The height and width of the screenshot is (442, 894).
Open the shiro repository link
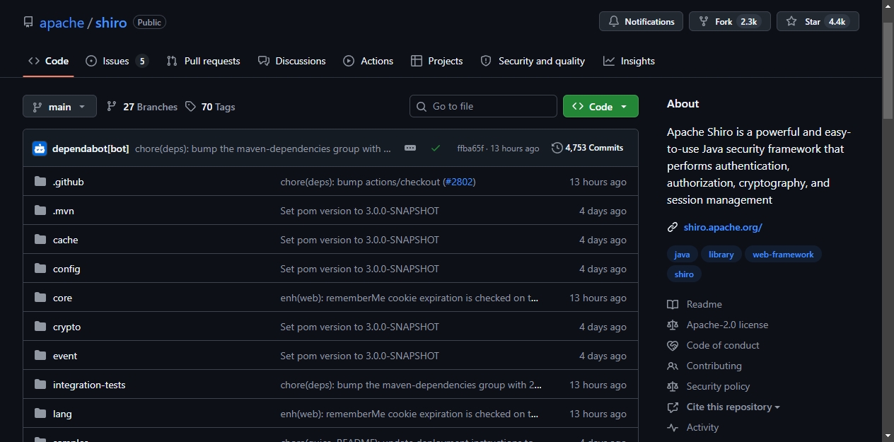pyautogui.click(x=111, y=23)
